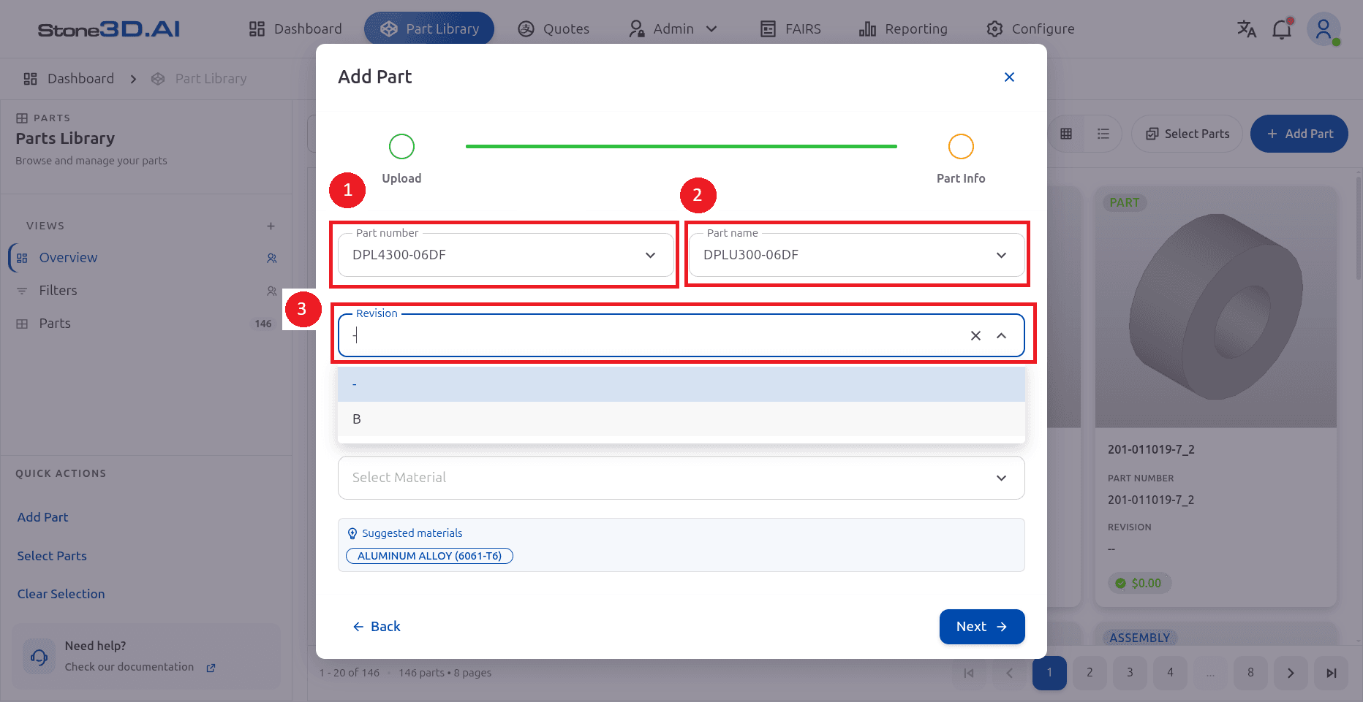
Task: Open the notifications bell
Action: coord(1282,29)
